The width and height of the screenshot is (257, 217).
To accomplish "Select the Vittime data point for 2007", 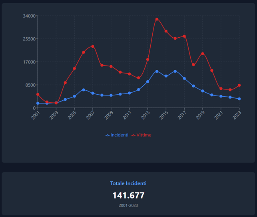I will tap(93, 46).
